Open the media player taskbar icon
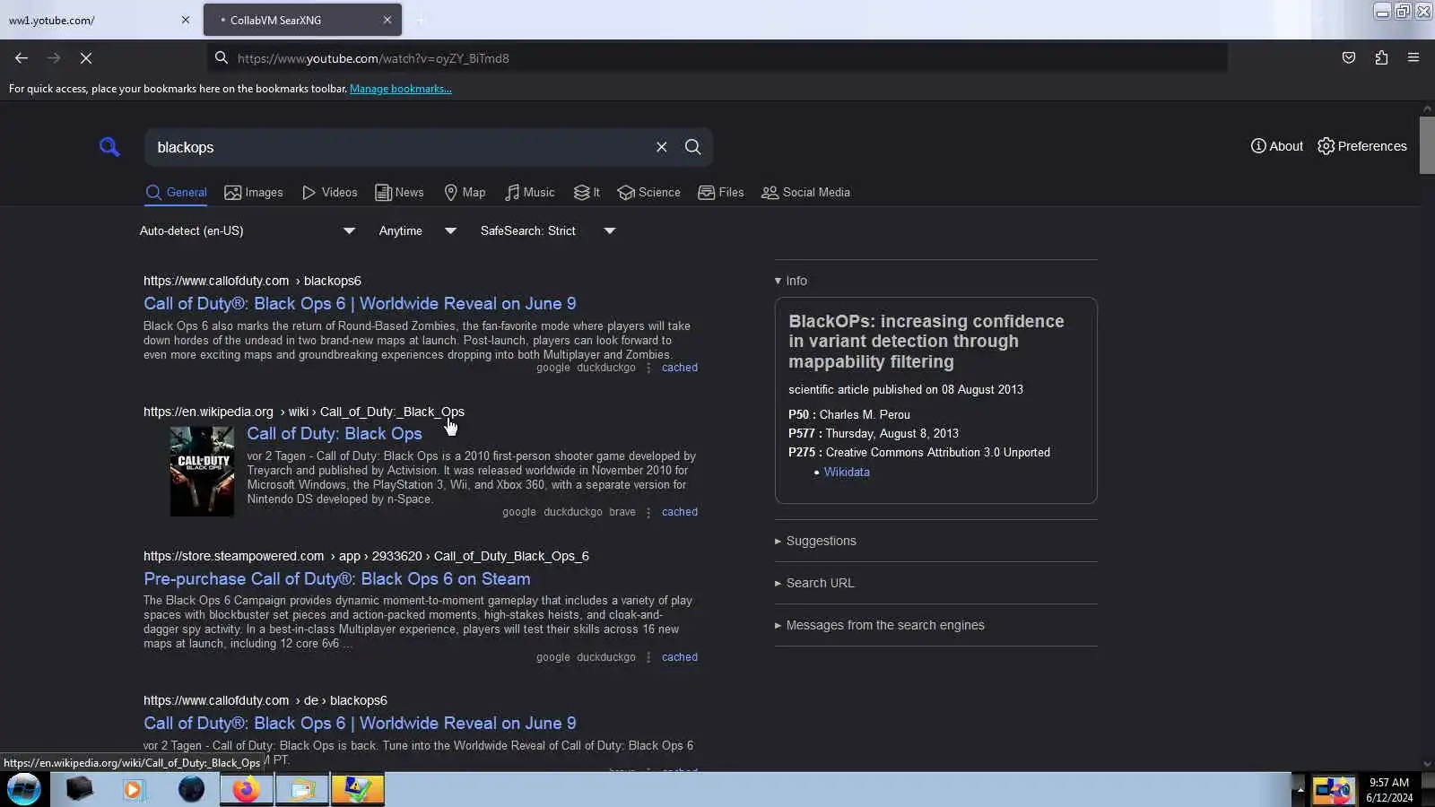The height and width of the screenshot is (807, 1435). point(135,790)
